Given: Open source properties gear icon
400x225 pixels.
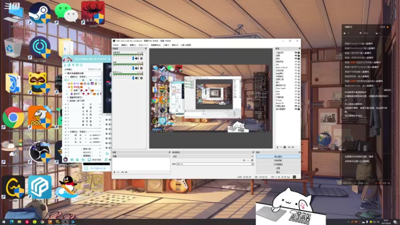Looking at the screenshot, I should tap(284, 147).
